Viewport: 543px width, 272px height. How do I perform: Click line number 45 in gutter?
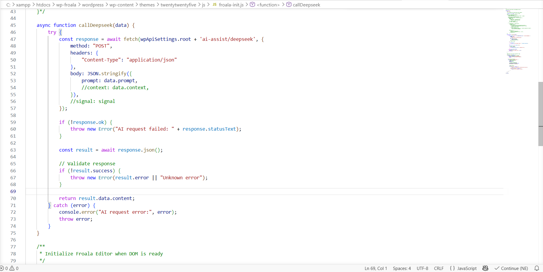point(13,25)
